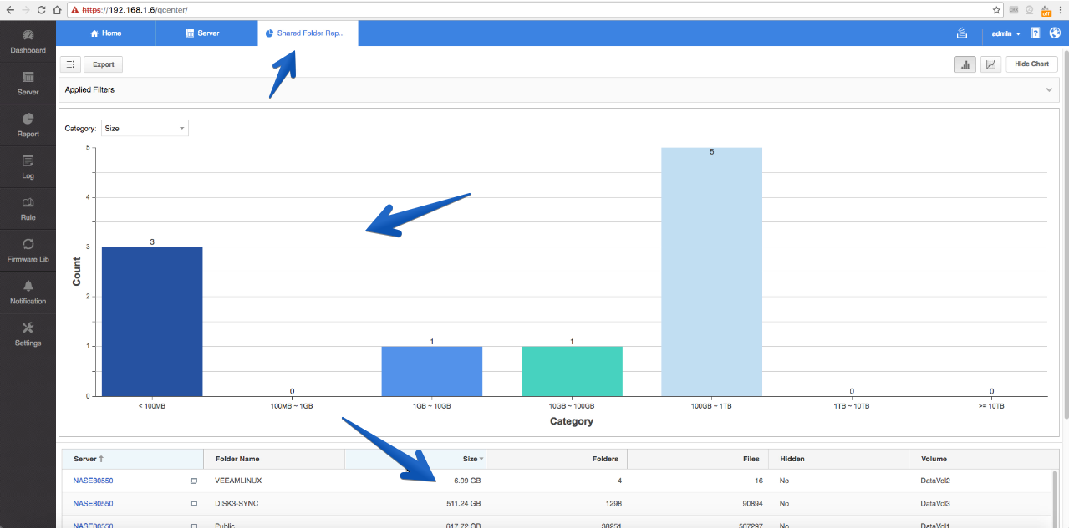This screenshot has width=1069, height=529.
Task: Click the background tasks tray icon
Action: pyautogui.click(x=962, y=33)
